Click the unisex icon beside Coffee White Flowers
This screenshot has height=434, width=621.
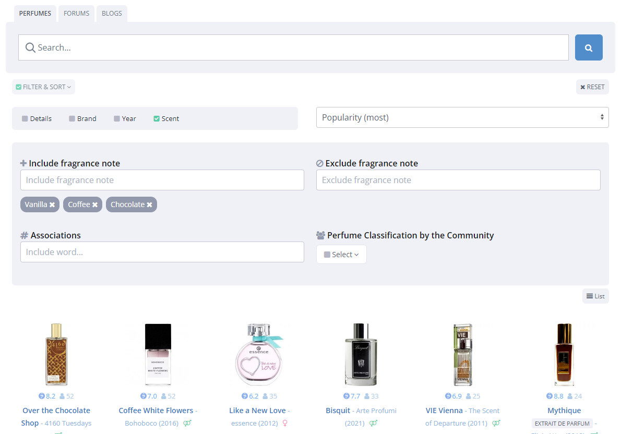click(x=187, y=423)
